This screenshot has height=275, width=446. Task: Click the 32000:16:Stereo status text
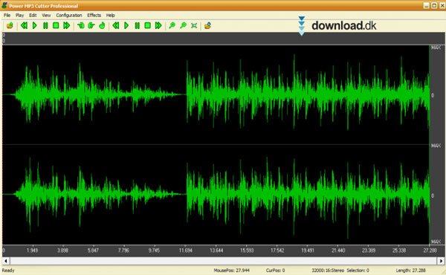328,271
